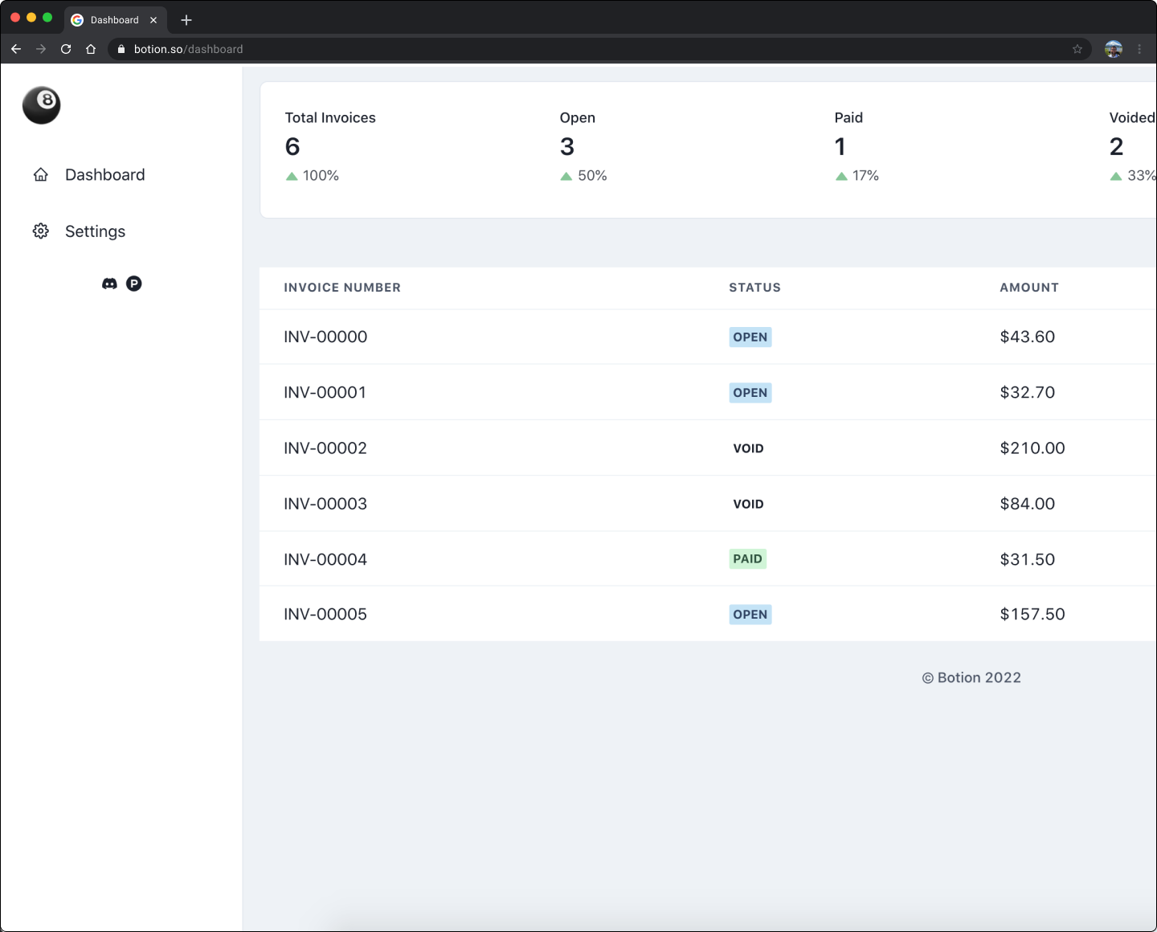The height and width of the screenshot is (932, 1157).
Task: Open the browser three-dot menu
Action: 1139,49
